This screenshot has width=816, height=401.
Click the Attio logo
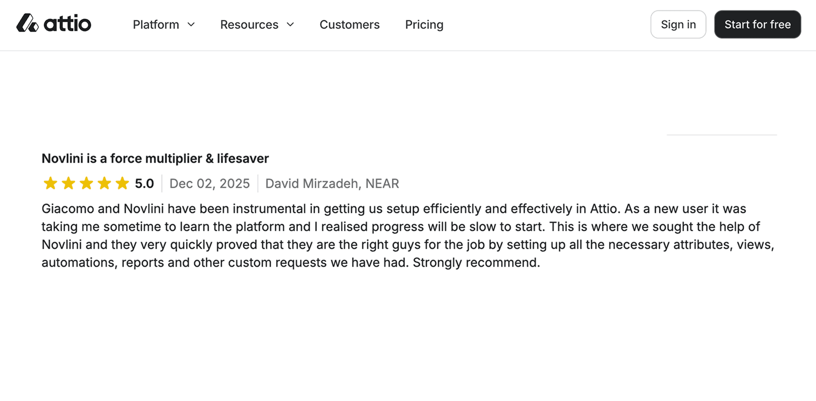click(x=54, y=23)
